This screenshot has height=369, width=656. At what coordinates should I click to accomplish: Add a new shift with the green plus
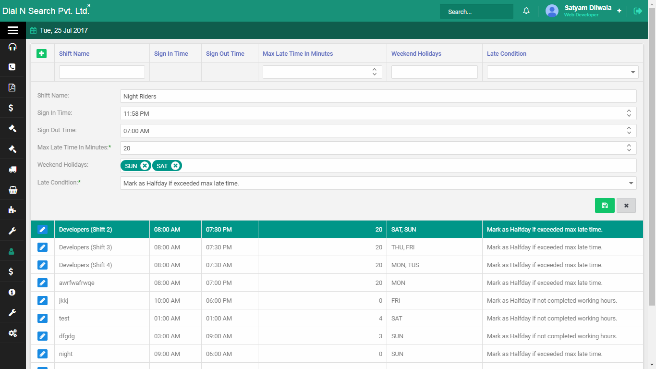point(42,53)
